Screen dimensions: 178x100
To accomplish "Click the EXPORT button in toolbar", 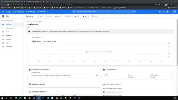I will pos(58,16).
